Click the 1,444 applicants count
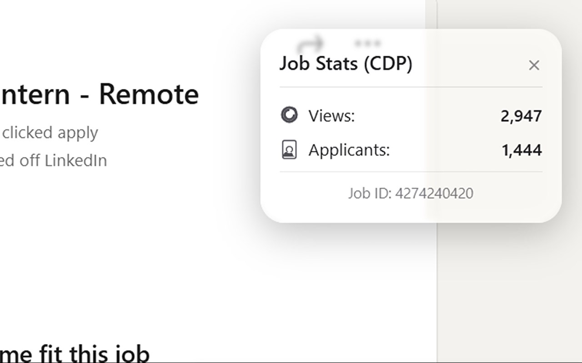Screen dimensions: 582x363 522,150
